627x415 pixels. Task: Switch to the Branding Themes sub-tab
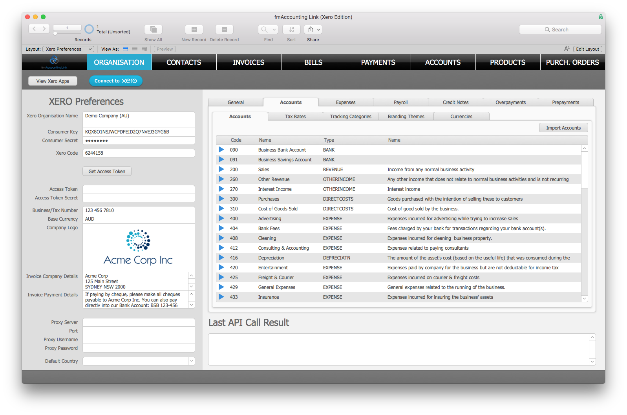coord(406,117)
